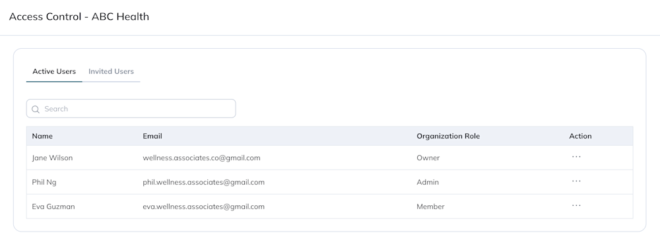Click the Organization Role column header
Screen dimensions: 660x252
[448, 136]
